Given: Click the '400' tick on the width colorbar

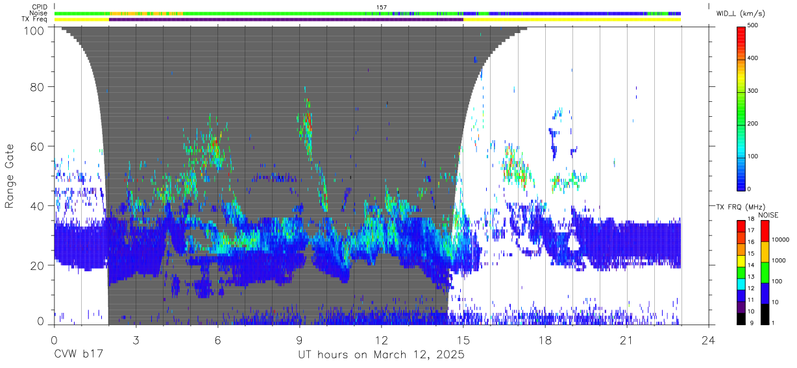Looking at the screenshot, I should (753, 58).
